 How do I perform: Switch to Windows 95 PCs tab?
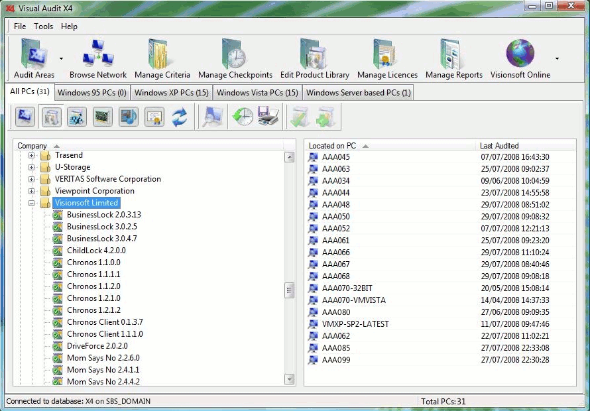point(92,93)
